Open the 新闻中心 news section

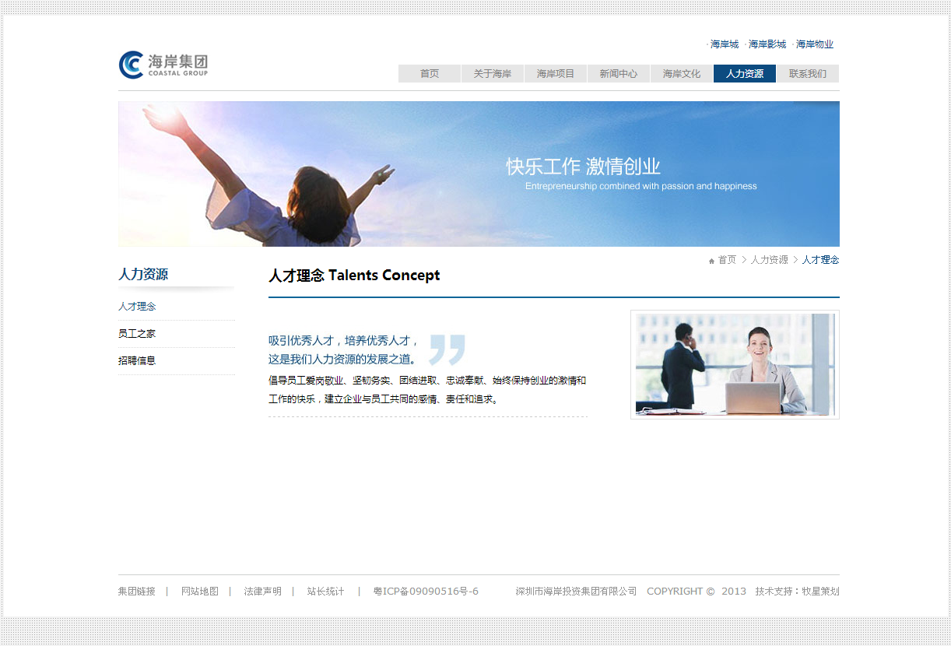pos(618,73)
